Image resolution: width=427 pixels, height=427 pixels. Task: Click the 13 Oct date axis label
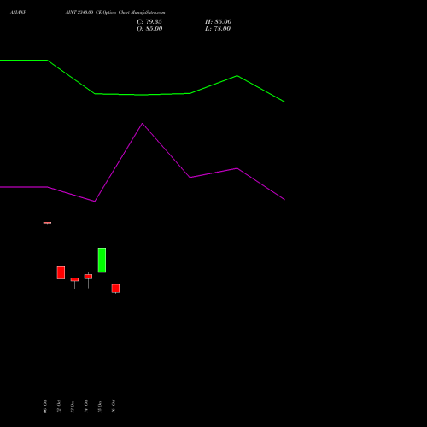click(x=73, y=407)
